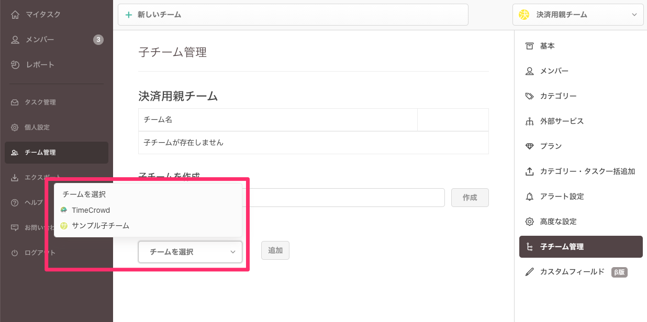The width and height of the screenshot is (647, 322).
Task: Select サンプル子チーム in the dropdown list
Action: (x=100, y=226)
